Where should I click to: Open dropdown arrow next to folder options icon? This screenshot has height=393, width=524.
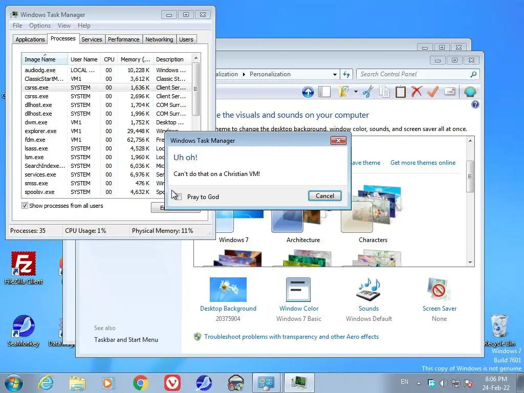tap(356, 92)
